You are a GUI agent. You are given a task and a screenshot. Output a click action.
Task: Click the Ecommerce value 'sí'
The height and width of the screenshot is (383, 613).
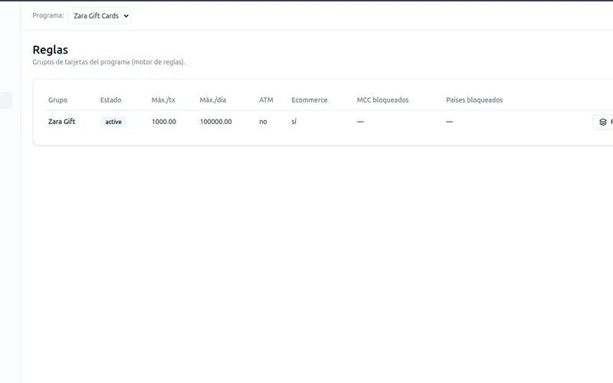(294, 122)
